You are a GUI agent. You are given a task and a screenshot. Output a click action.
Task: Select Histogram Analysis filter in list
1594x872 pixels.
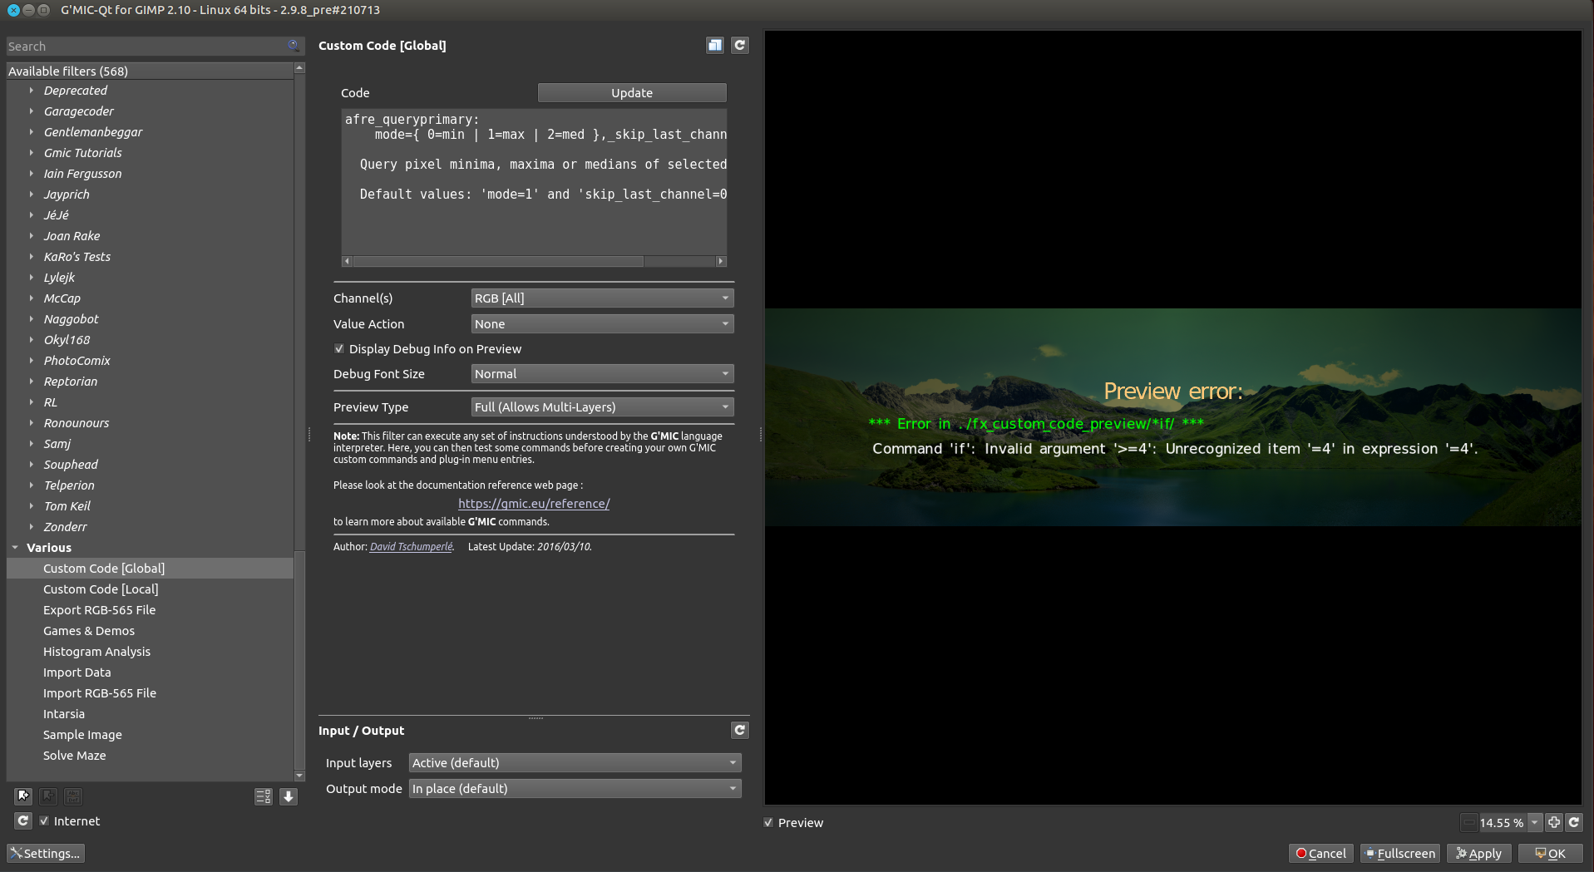[x=96, y=652]
